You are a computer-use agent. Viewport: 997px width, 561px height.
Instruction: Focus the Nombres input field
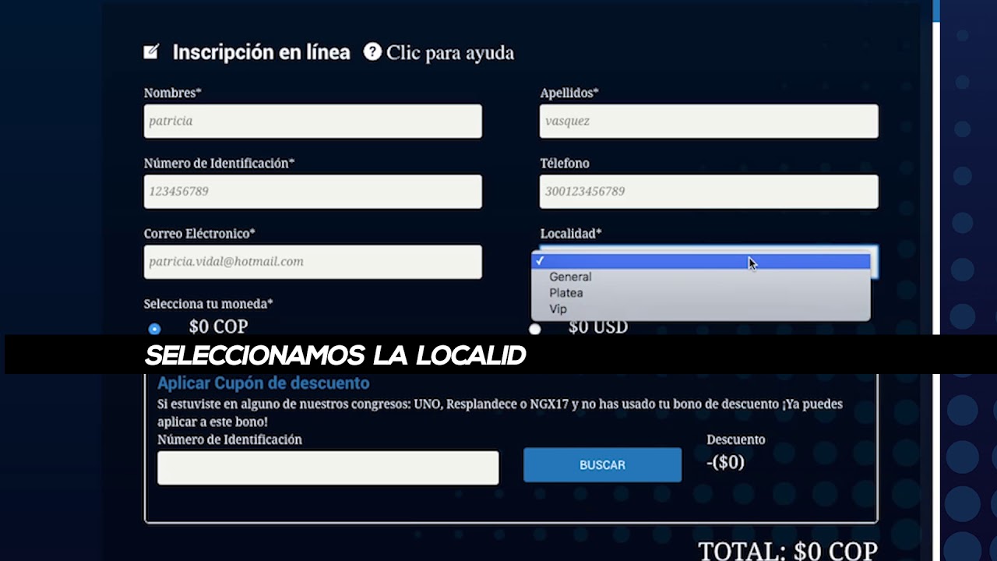[x=313, y=121]
